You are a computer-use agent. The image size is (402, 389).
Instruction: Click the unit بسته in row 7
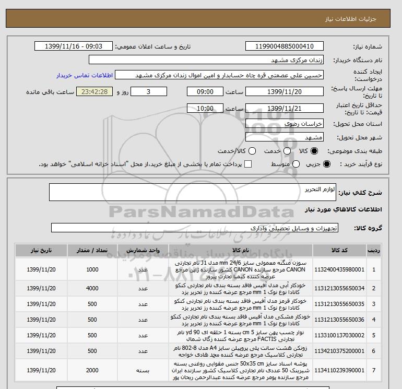[x=143, y=371]
